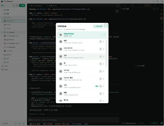The image size is (164, 126).
Task: Click the test-all button in dialog header
Action: point(98,26)
